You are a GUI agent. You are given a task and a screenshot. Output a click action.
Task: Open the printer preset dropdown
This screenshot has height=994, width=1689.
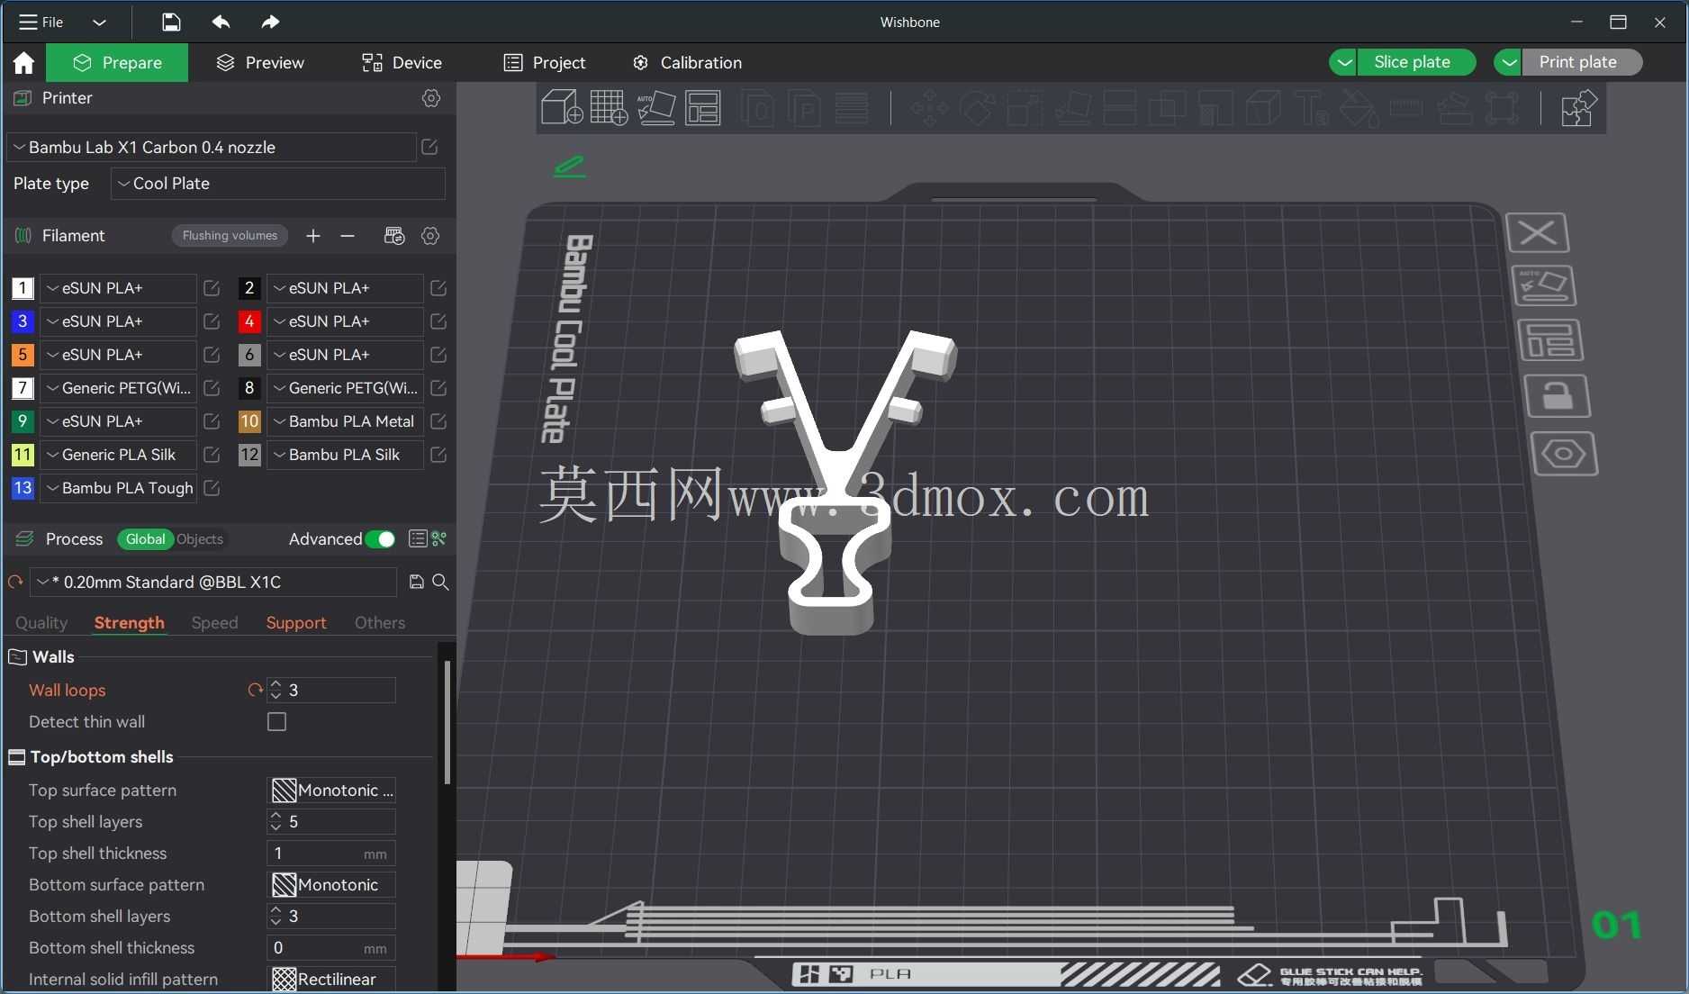click(x=212, y=147)
